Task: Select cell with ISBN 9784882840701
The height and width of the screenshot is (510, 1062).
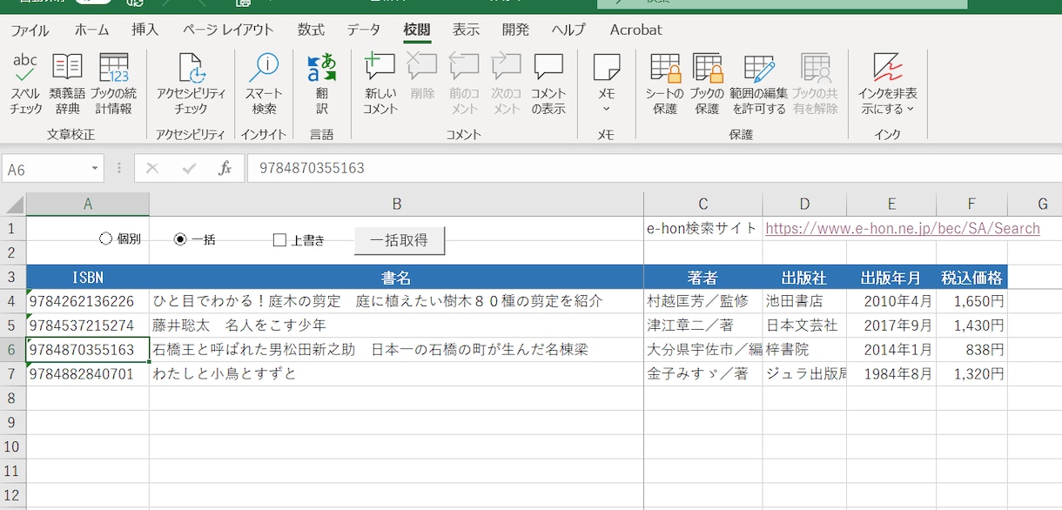Action: point(88,374)
